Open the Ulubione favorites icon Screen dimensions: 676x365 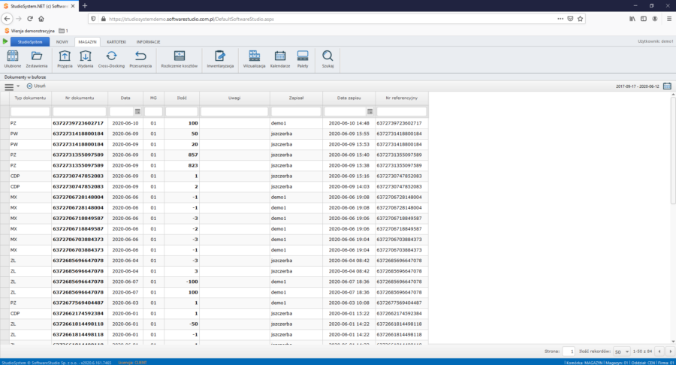pos(13,59)
